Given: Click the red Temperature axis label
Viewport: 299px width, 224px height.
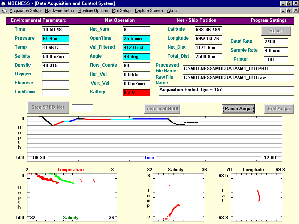Looking at the screenshot, I should 70,170.
